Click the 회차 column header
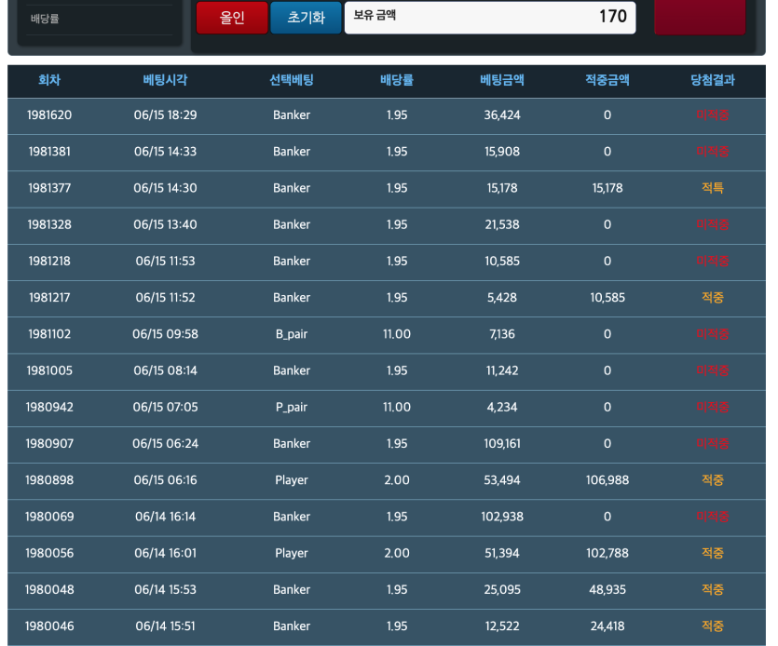778x646 pixels. 49,80
